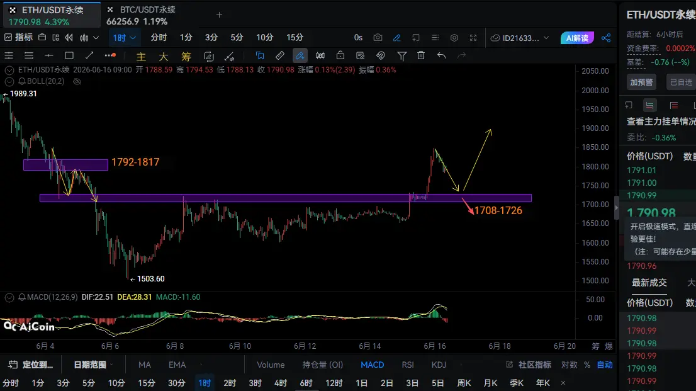Select the 4时 period at bottom bar
696x391 pixels.
coord(281,383)
